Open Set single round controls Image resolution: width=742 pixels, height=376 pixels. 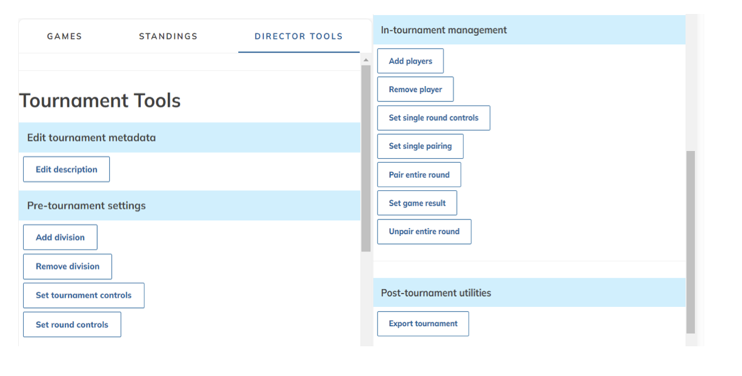(433, 118)
